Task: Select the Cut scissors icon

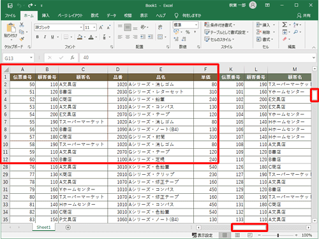Action: coord(22,25)
